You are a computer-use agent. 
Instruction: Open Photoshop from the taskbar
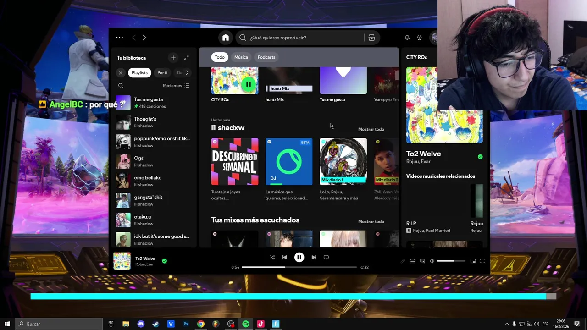pos(186,324)
